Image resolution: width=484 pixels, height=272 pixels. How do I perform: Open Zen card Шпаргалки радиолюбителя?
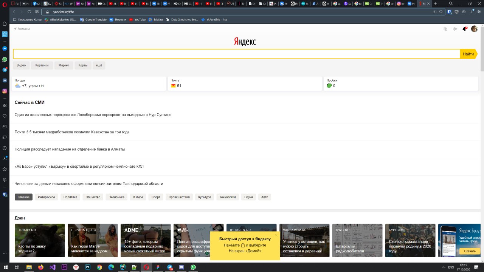point(357,240)
